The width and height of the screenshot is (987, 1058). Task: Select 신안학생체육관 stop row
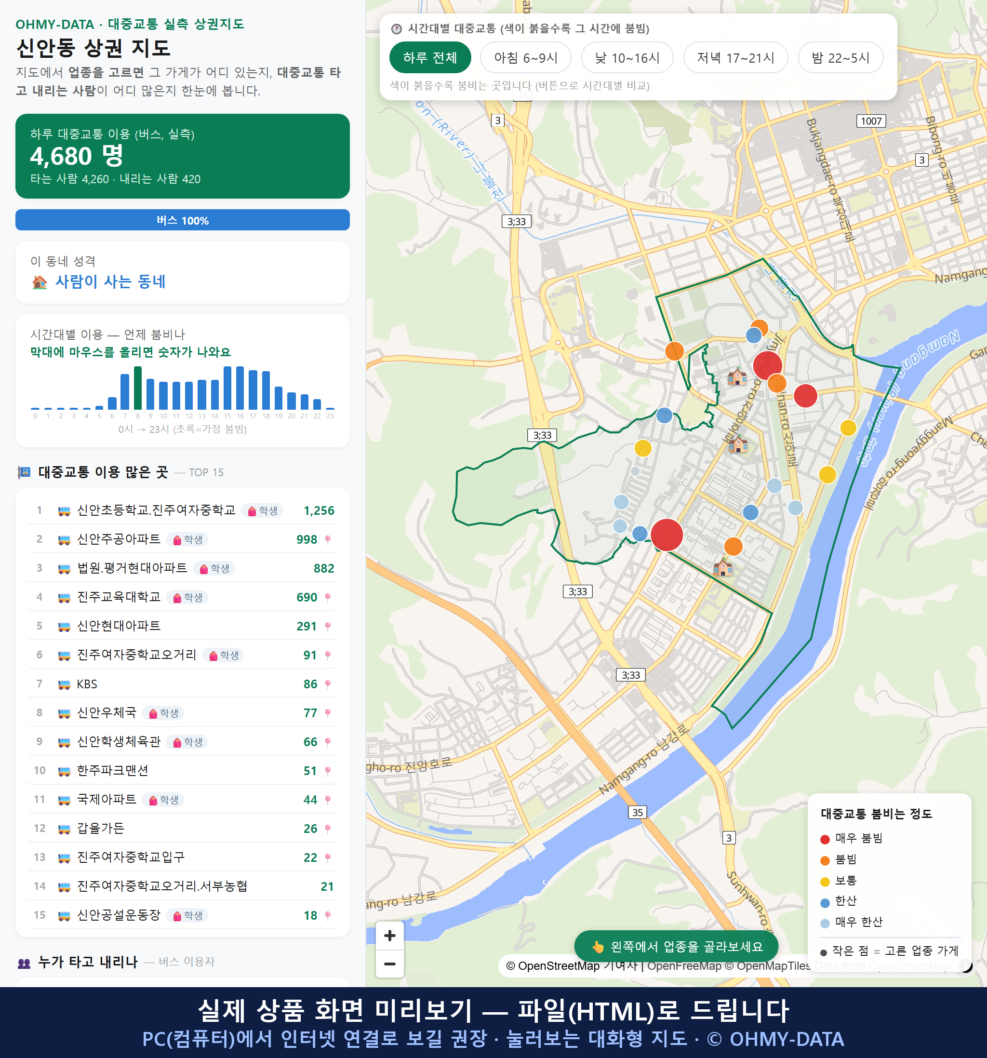[x=183, y=742]
